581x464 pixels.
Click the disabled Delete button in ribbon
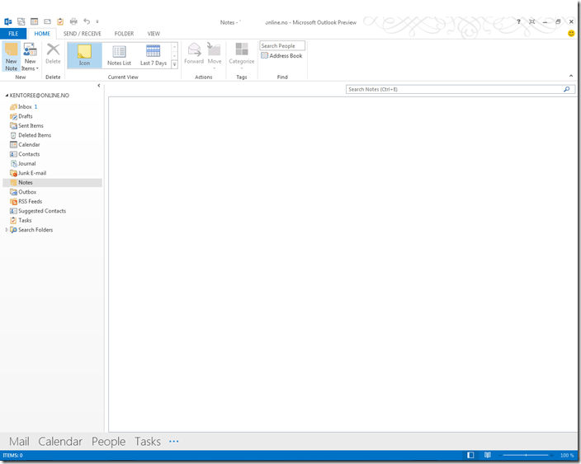[53, 54]
